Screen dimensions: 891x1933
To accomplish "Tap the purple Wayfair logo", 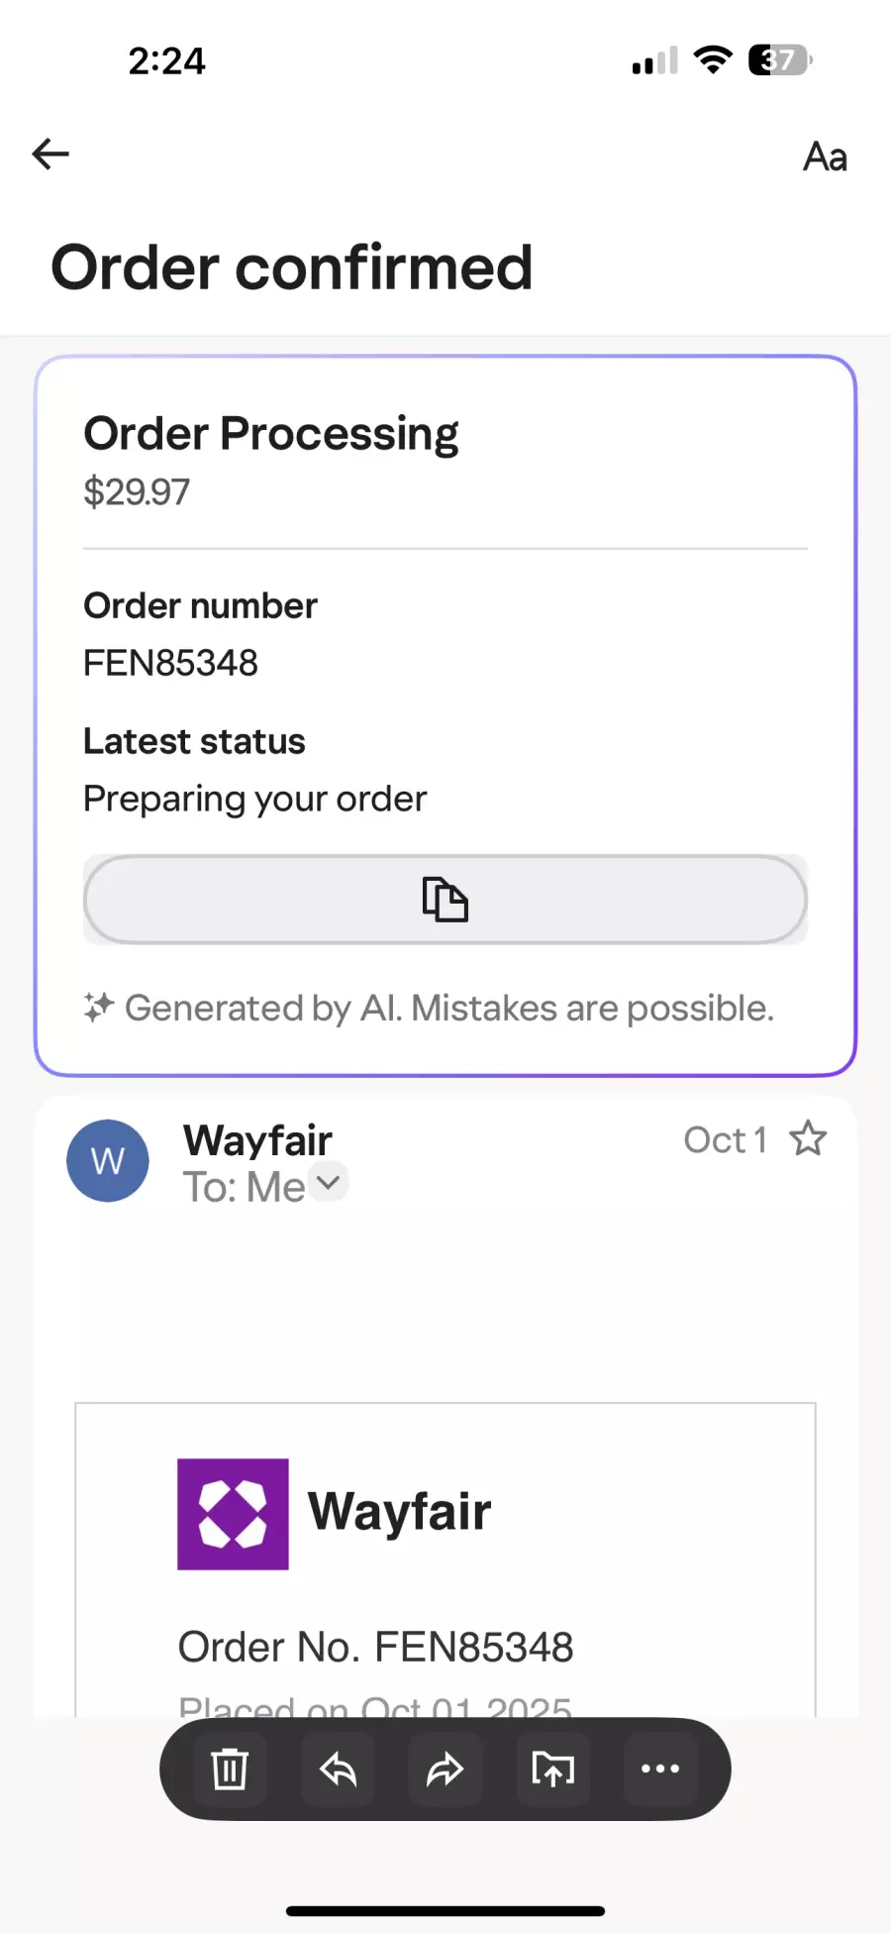I will [x=233, y=1514].
